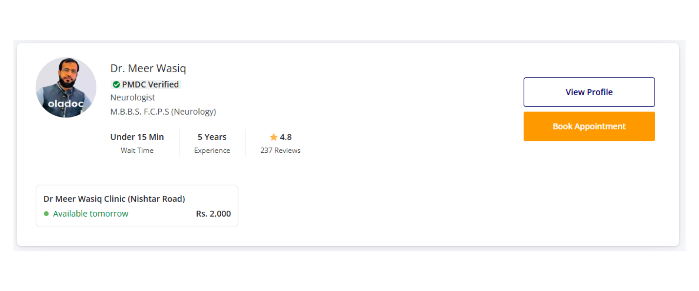This screenshot has height=291, width=699.
Task: Click the Neurologist specialty label
Action: 133,97
